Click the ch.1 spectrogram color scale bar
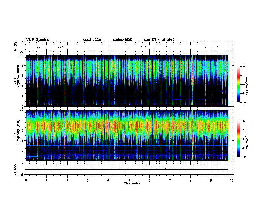The width and height of the screenshot is (261, 202). pos(238,84)
